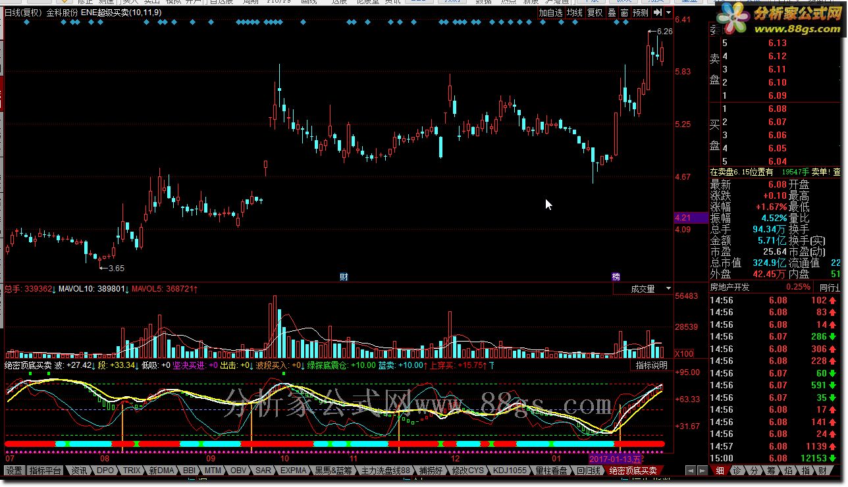The image size is (848, 487).
Task: Switch to the 焰 panel tab
Action: [x=788, y=471]
